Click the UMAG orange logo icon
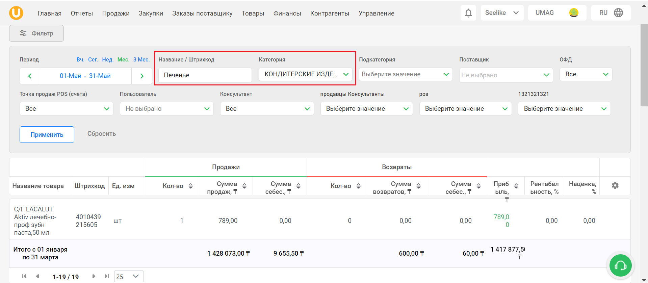Viewport: 648px width, 283px height. [16, 13]
